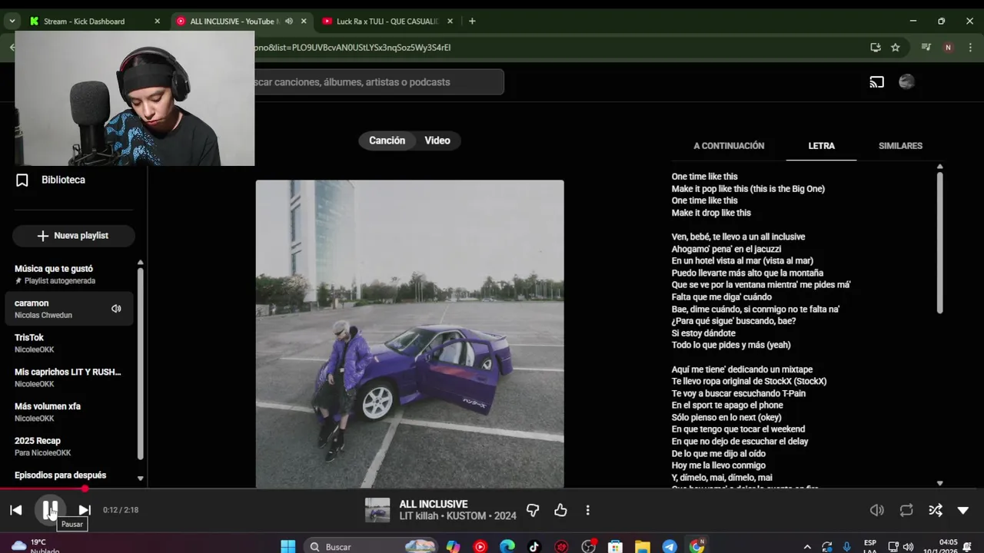Seek on the red song progress bar
Viewport: 984px width, 553px height.
[x=492, y=488]
